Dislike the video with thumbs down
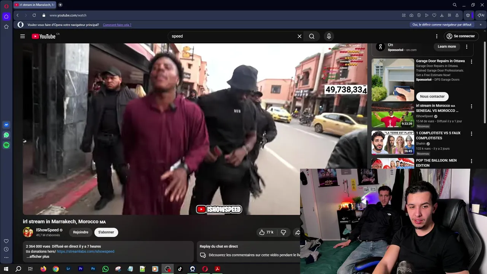 pos(283,232)
